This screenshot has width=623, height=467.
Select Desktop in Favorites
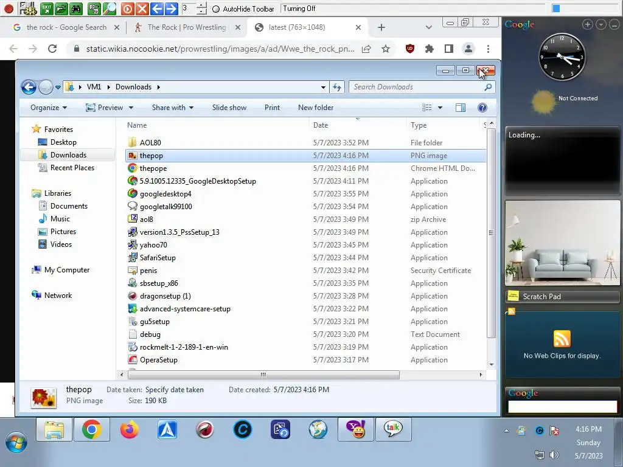[63, 142]
